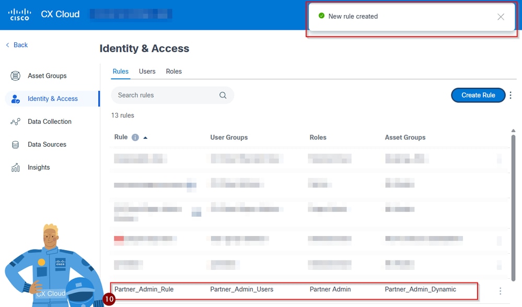Switch to the Roles tab
The height and width of the screenshot is (307, 522).
tap(174, 72)
